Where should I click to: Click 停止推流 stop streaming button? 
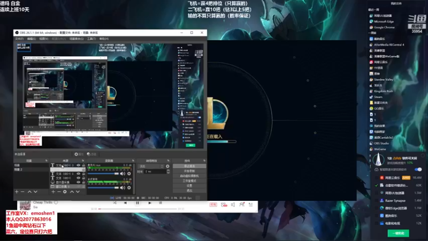click(189, 166)
